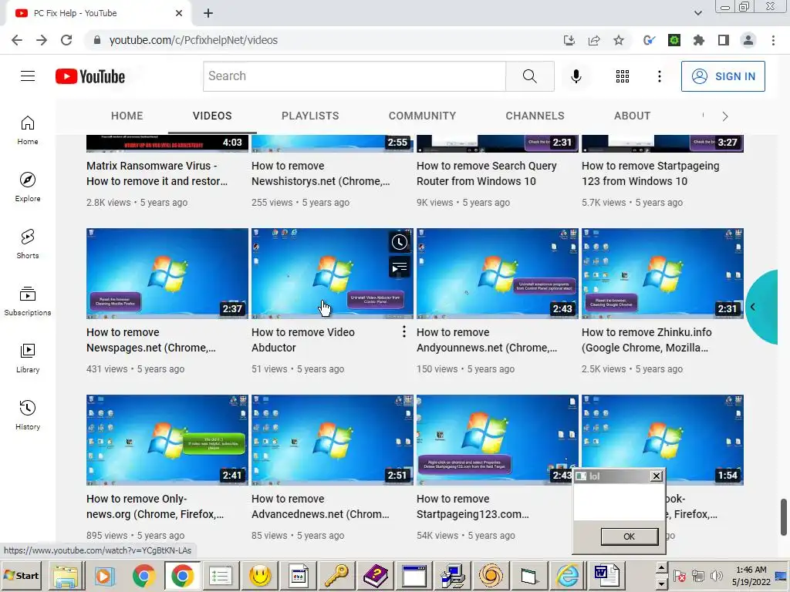Open the ABOUT tab
This screenshot has width=790, height=592.
633,116
